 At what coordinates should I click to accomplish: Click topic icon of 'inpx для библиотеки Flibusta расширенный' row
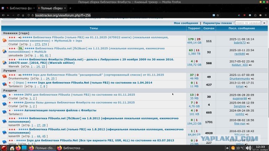click(5, 76)
